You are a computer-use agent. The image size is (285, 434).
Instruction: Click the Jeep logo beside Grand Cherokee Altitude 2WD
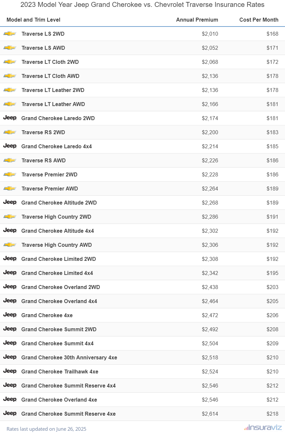[x=10, y=202]
